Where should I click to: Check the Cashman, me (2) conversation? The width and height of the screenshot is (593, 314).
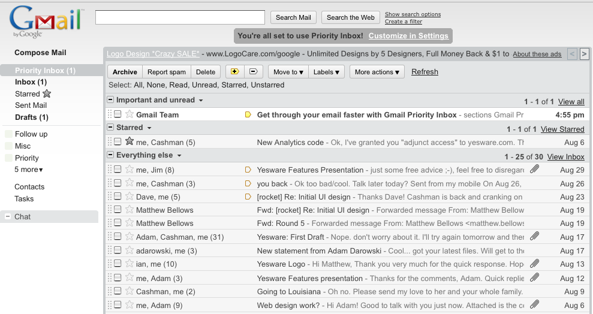click(x=118, y=291)
